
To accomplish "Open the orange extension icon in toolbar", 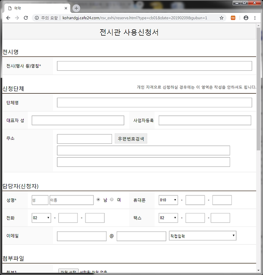I will click(x=233, y=18).
